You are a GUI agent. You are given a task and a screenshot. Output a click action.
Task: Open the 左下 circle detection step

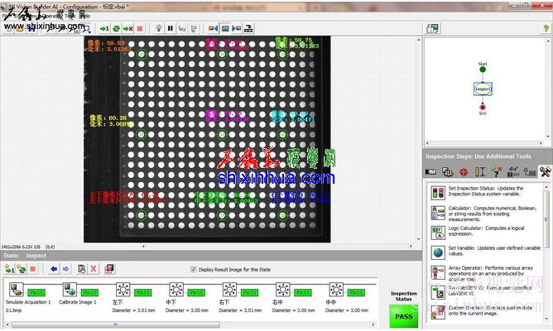(124, 291)
